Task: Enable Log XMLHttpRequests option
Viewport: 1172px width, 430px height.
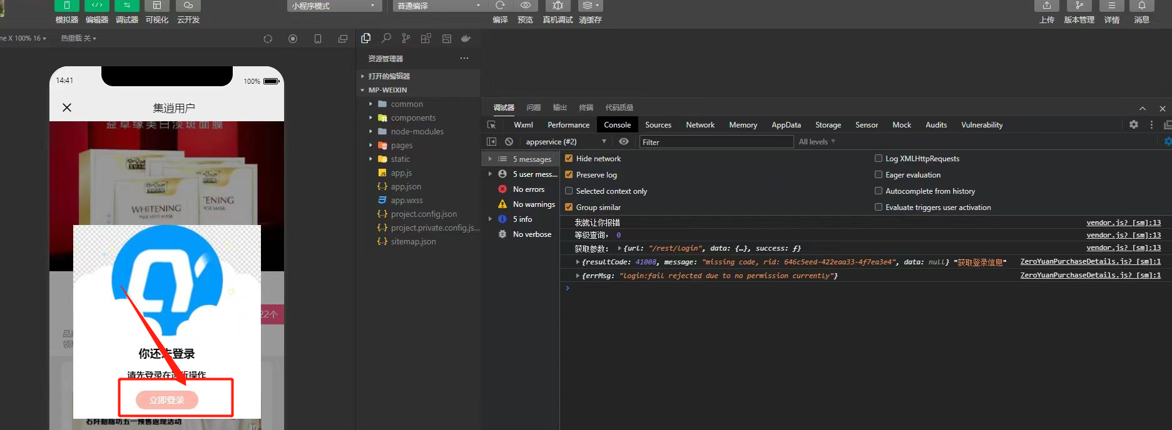Action: 879,159
